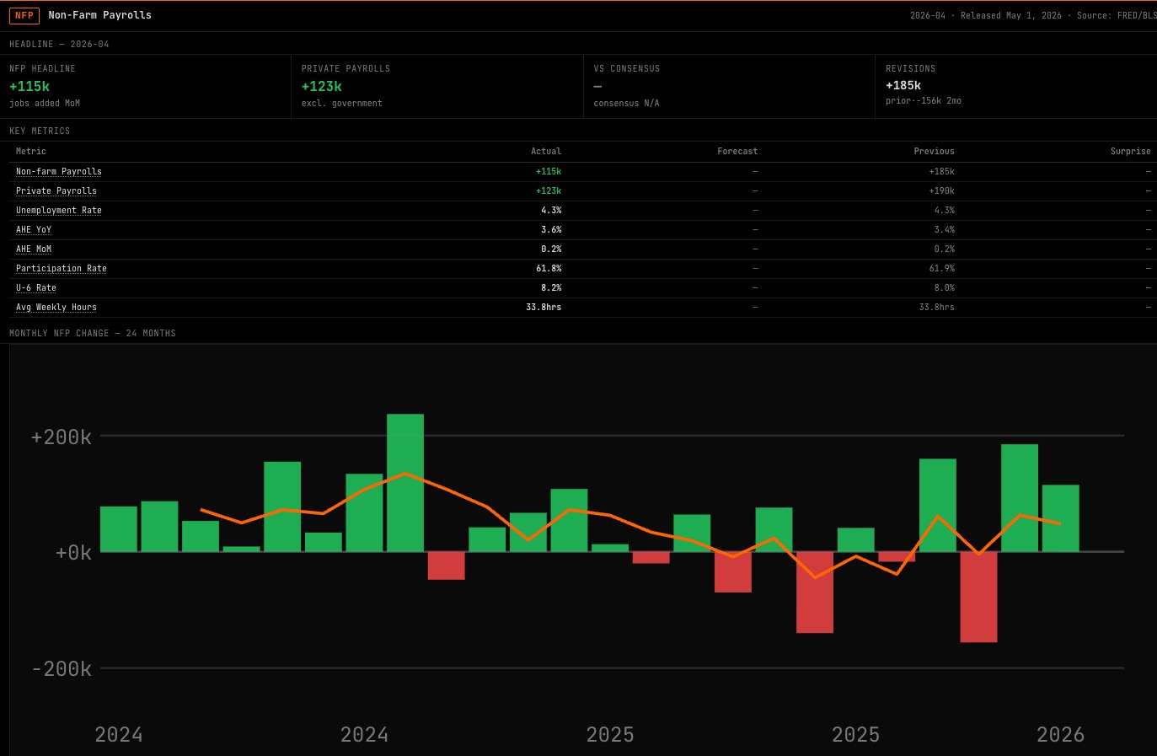
Task: Click the Metric column header
Action: pyautogui.click(x=31, y=151)
